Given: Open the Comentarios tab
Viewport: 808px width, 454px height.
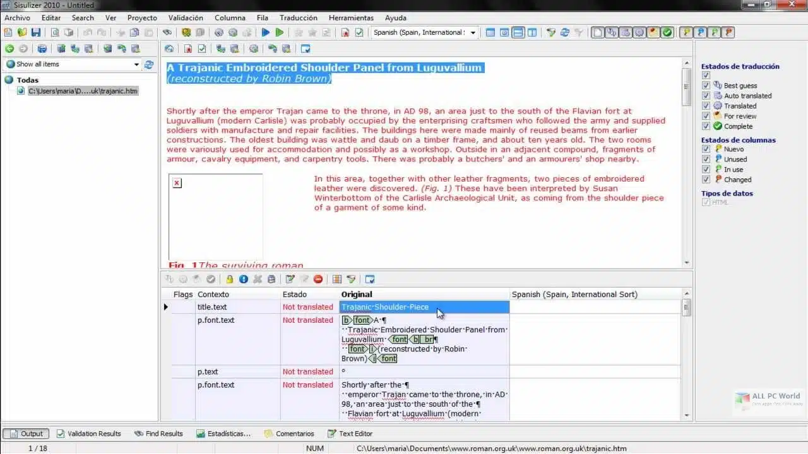Looking at the screenshot, I should 289,434.
